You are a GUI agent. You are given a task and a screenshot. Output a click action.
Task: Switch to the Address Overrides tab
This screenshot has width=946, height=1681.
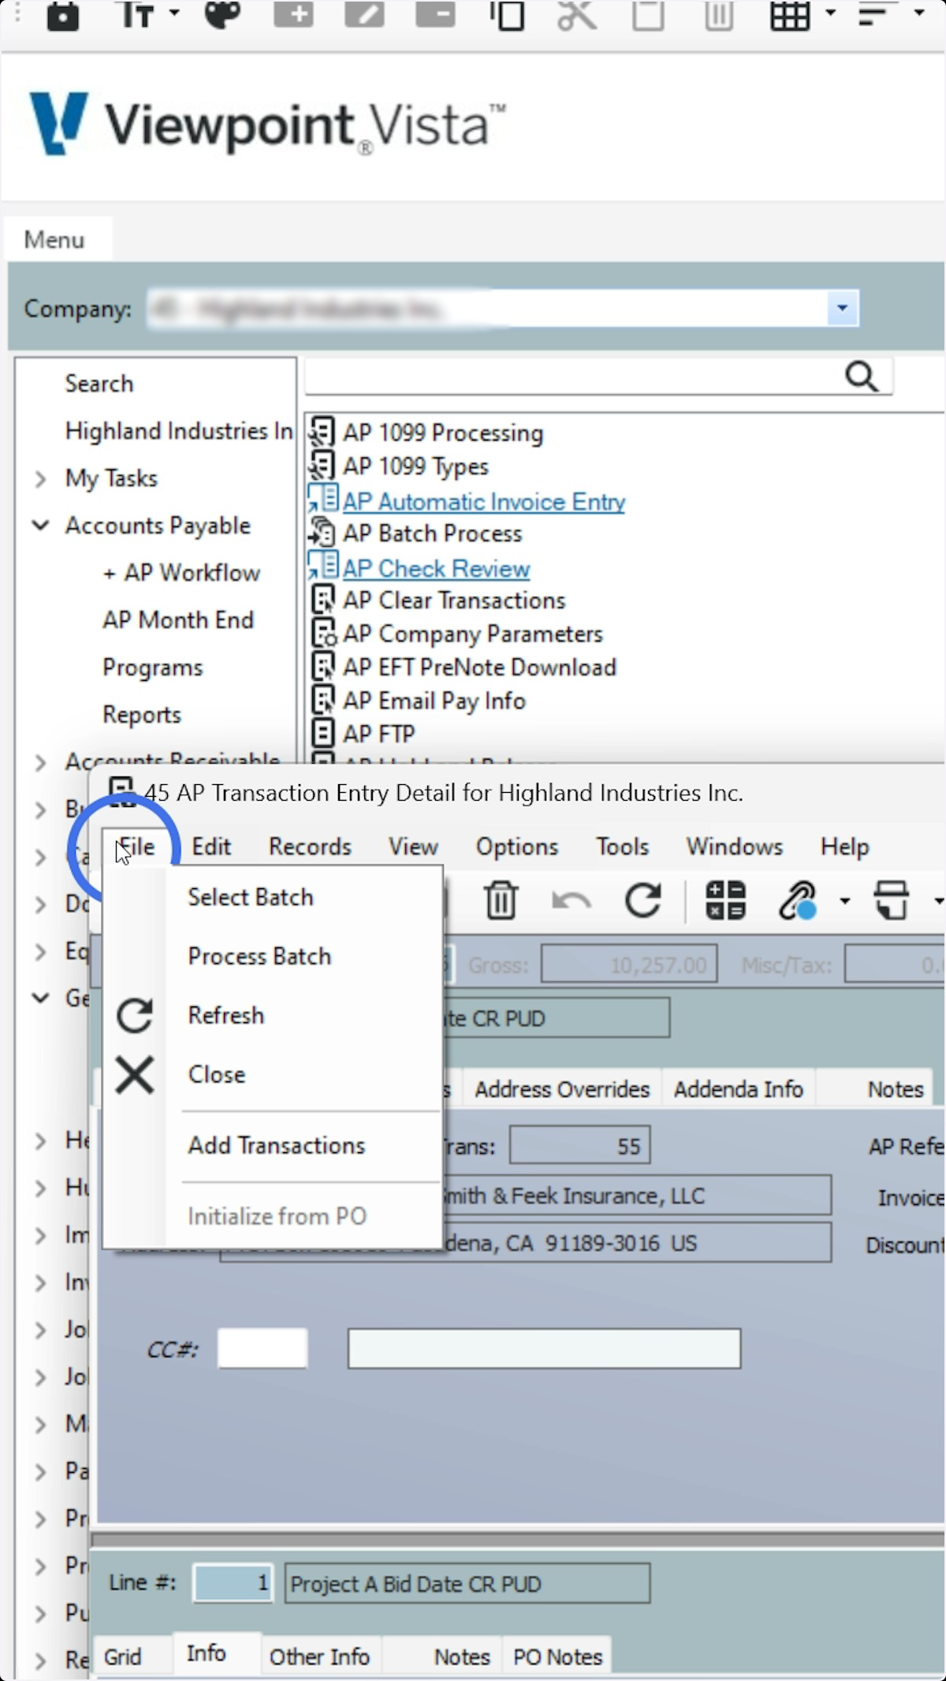click(x=562, y=1089)
